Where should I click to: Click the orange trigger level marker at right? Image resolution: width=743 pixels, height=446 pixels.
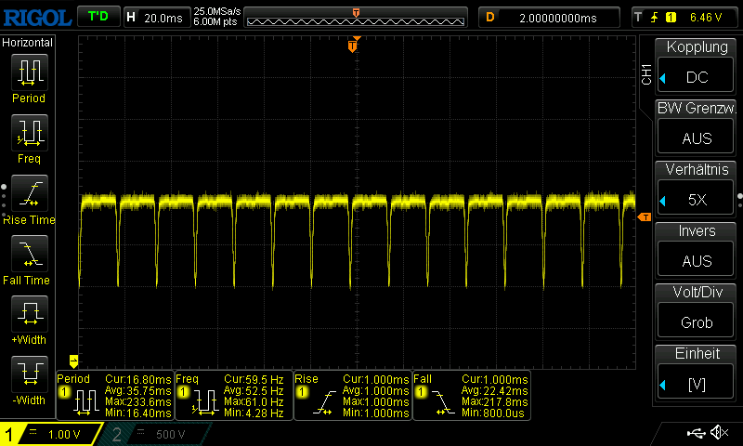[x=645, y=217]
